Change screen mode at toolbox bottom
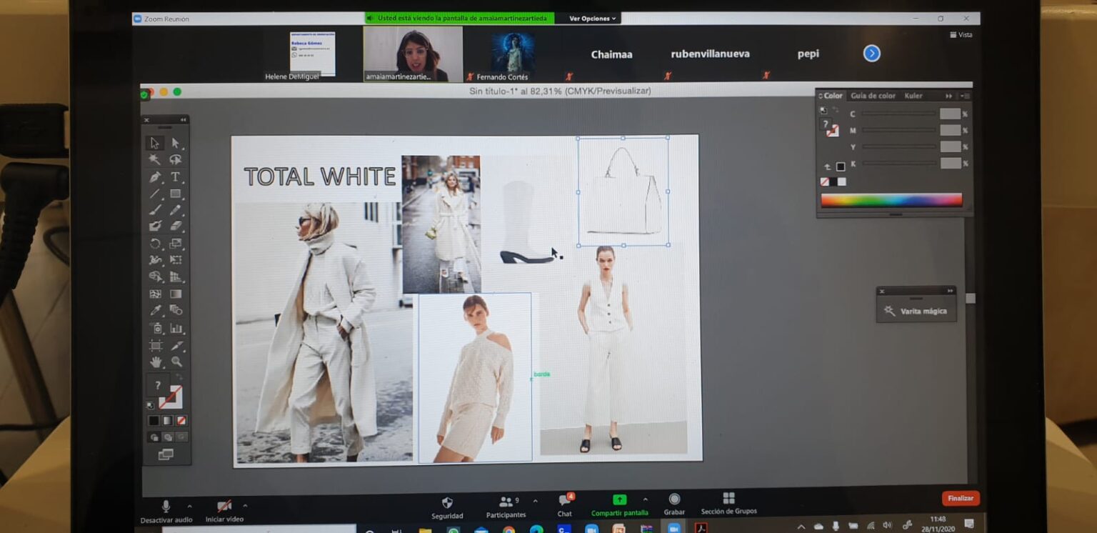 (166, 454)
